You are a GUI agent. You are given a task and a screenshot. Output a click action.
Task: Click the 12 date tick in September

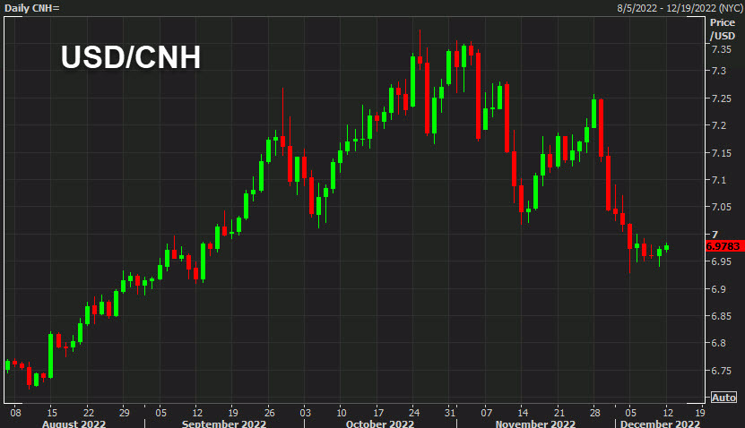[197, 413]
